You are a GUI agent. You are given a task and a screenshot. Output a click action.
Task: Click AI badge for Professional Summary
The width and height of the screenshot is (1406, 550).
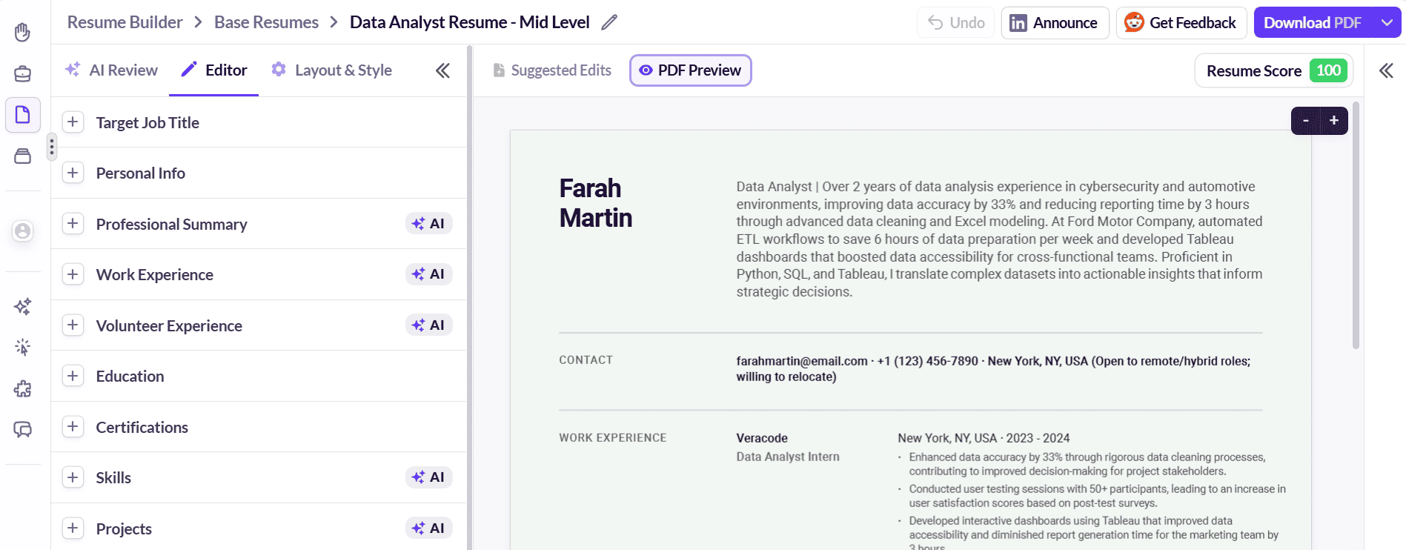(428, 223)
